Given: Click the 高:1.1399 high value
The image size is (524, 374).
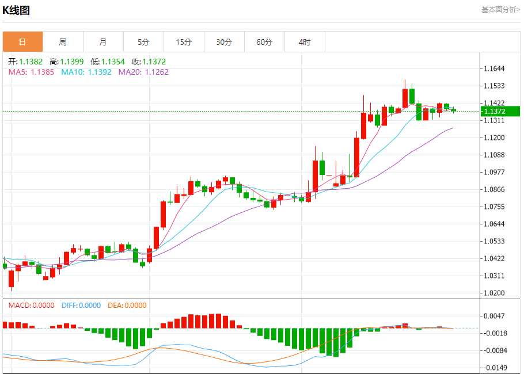Looking at the screenshot, I should (x=66, y=62).
